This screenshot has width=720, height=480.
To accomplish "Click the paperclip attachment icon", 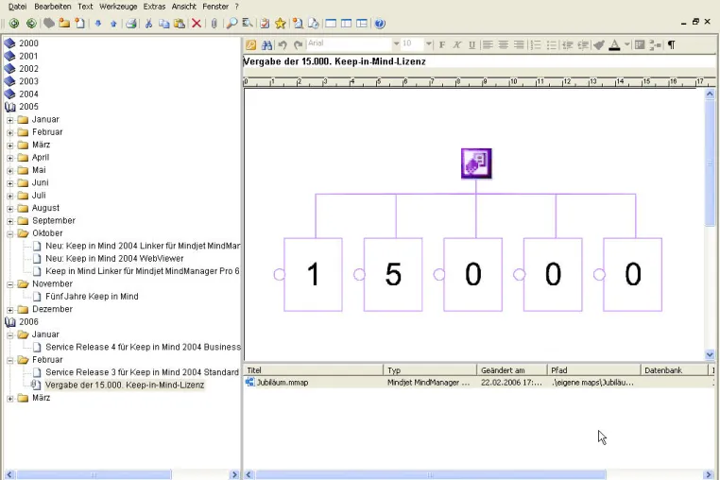I will [214, 24].
